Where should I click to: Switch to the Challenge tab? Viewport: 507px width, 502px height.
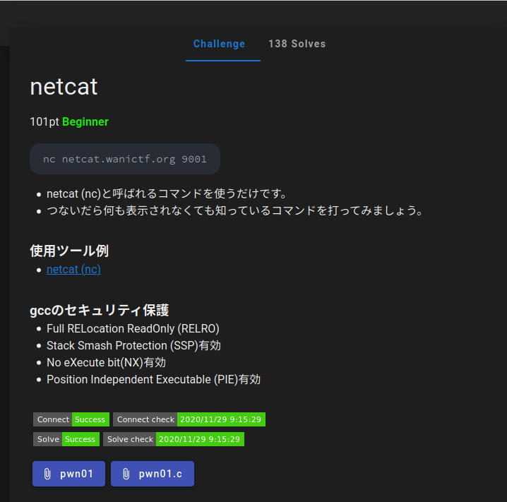pyautogui.click(x=222, y=44)
